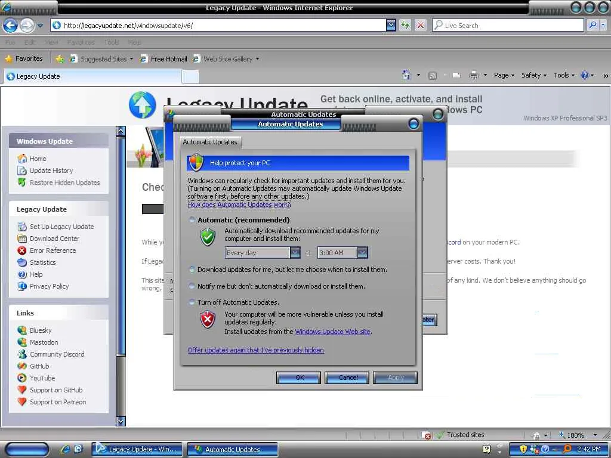
Task: Open the Tools command bar dropdown
Action: 564,75
